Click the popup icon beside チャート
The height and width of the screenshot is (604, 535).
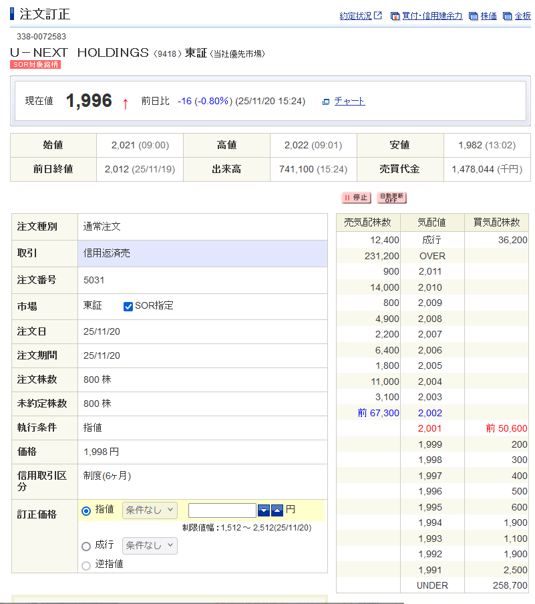(326, 102)
